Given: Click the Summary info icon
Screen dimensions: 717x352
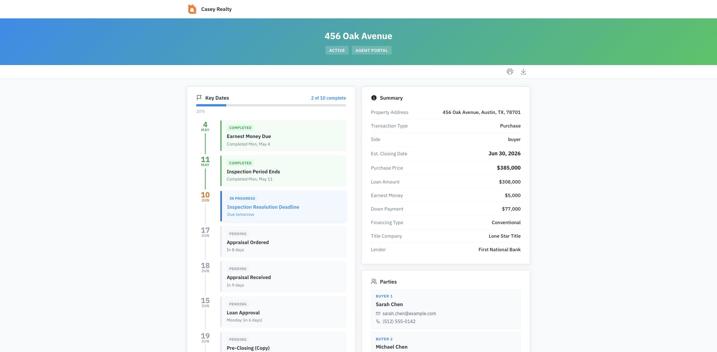Looking at the screenshot, I should point(374,98).
